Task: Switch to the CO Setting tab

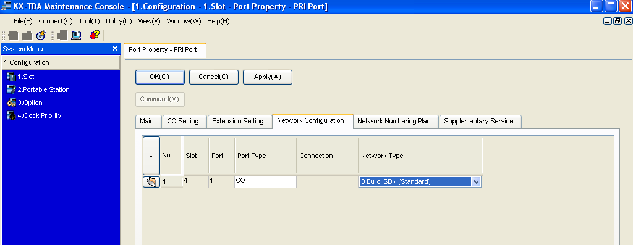Action: [183, 122]
